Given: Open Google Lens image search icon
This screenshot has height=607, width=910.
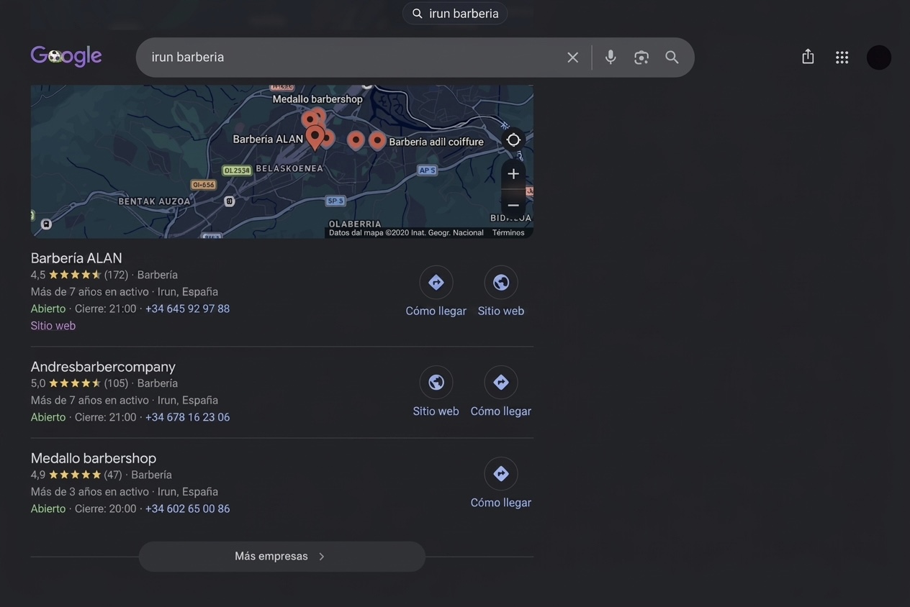Looking at the screenshot, I should [x=641, y=58].
